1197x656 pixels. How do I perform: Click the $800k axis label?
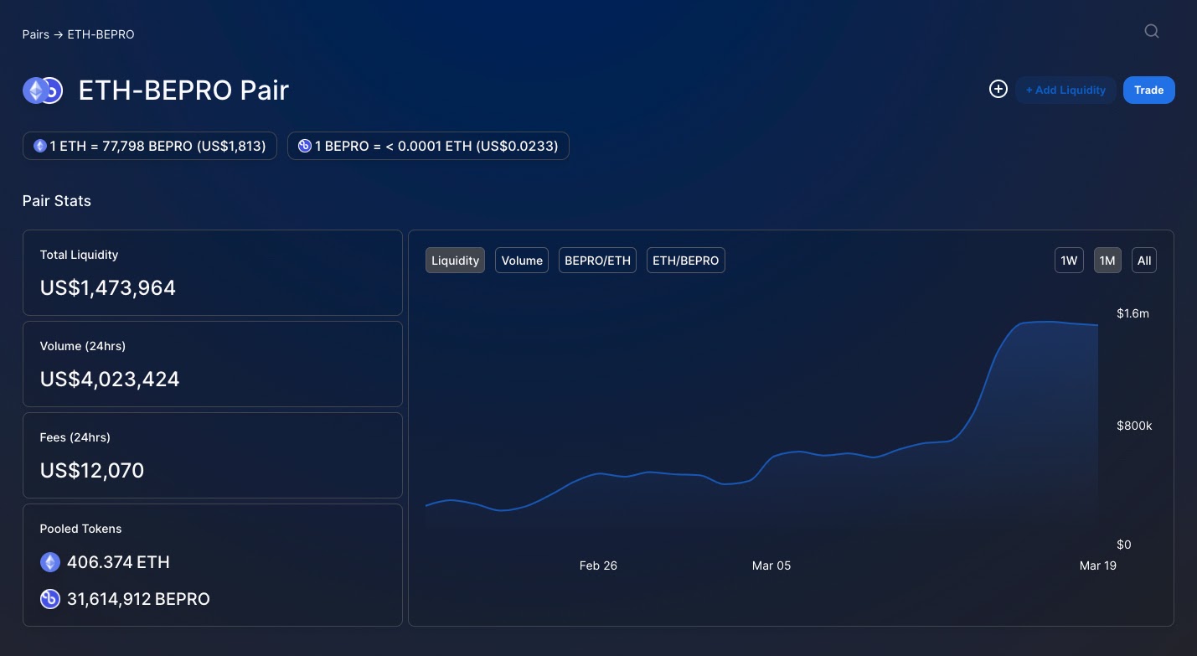click(x=1135, y=426)
